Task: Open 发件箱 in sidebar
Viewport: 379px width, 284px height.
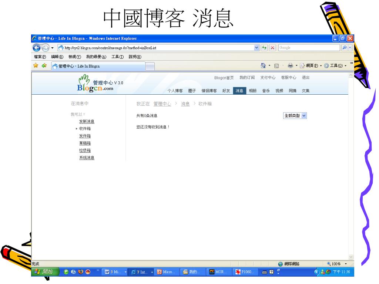Action: point(85,136)
